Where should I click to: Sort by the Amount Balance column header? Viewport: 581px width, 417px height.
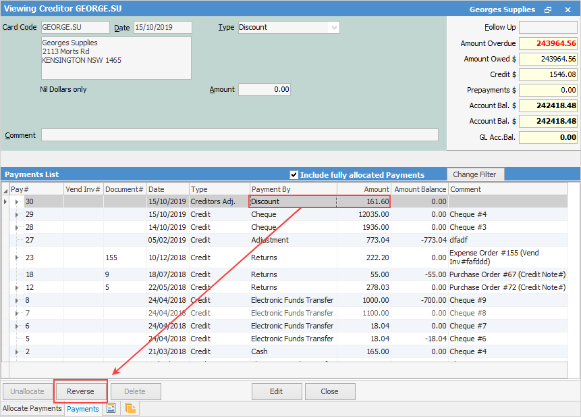click(x=420, y=189)
